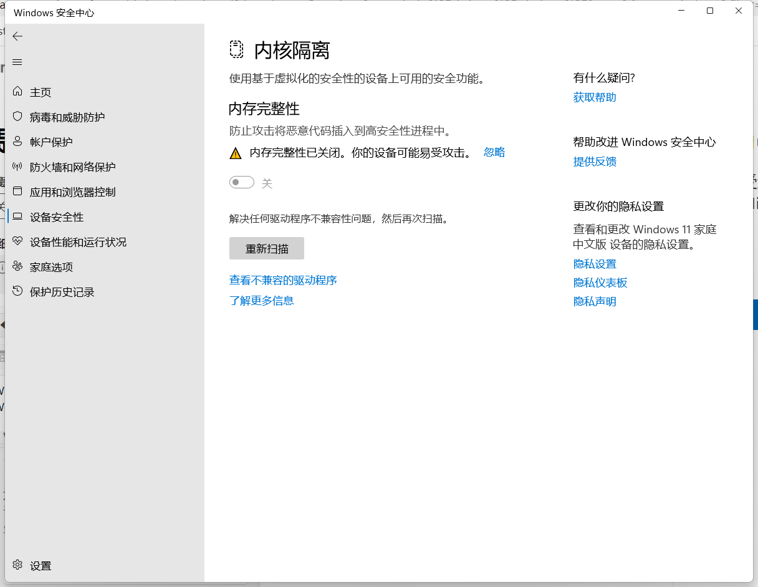Screen dimensions: 758x587
Task: Click the family options icon
Action: coord(17,266)
